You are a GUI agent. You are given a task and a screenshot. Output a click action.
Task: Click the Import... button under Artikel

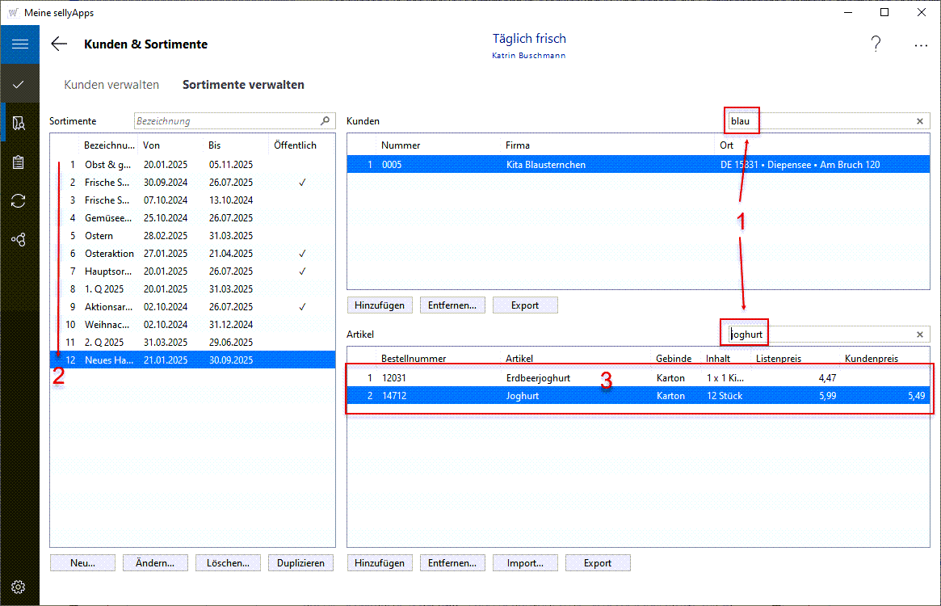tap(524, 563)
